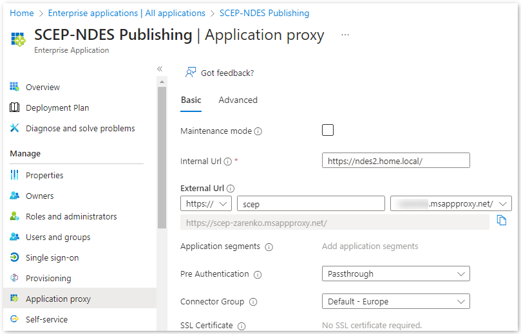Click the Properties bars icon

(14, 174)
